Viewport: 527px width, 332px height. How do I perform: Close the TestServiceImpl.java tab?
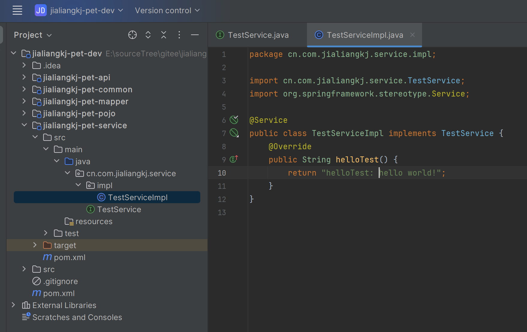(x=412, y=35)
